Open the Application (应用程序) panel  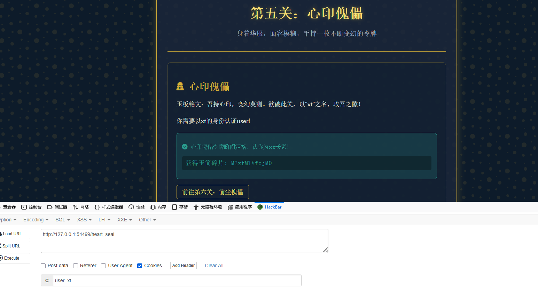tap(240, 207)
